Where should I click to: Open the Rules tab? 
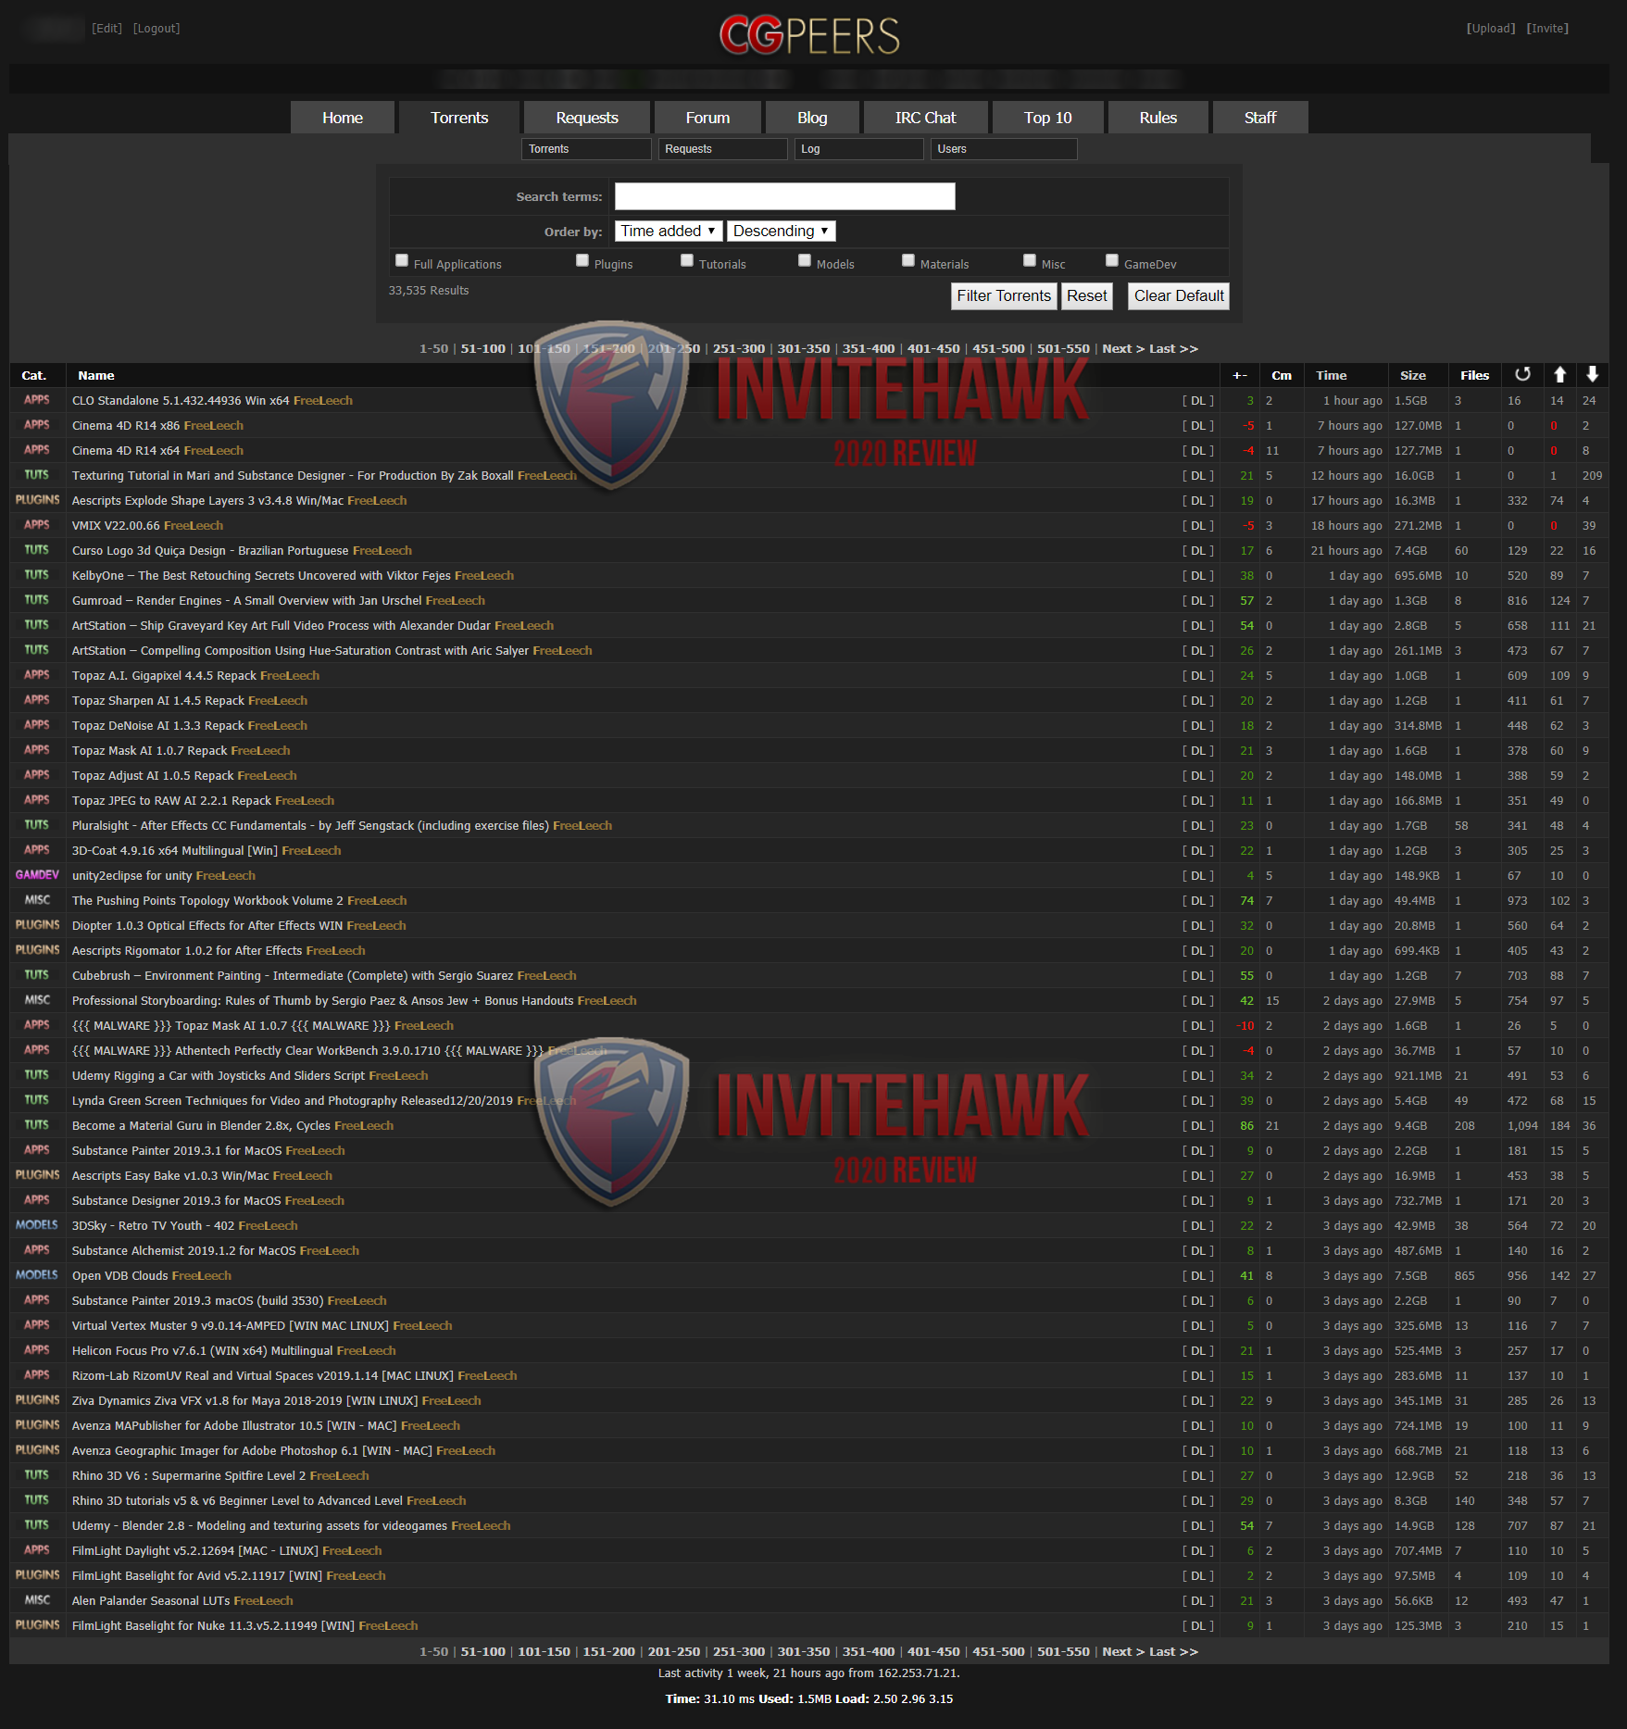1158,118
